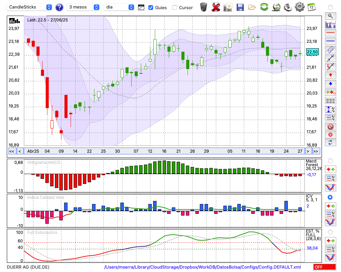Select the blue zigzag channel tool
The image size is (341, 272).
click(330, 50)
